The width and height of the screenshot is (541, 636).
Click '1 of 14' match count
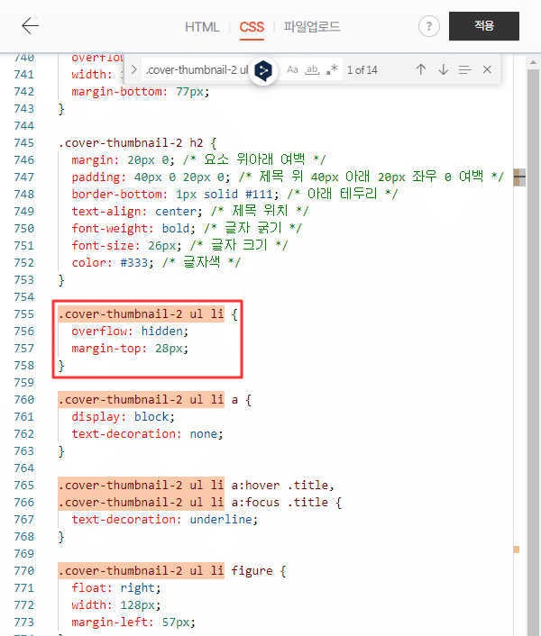click(x=362, y=70)
